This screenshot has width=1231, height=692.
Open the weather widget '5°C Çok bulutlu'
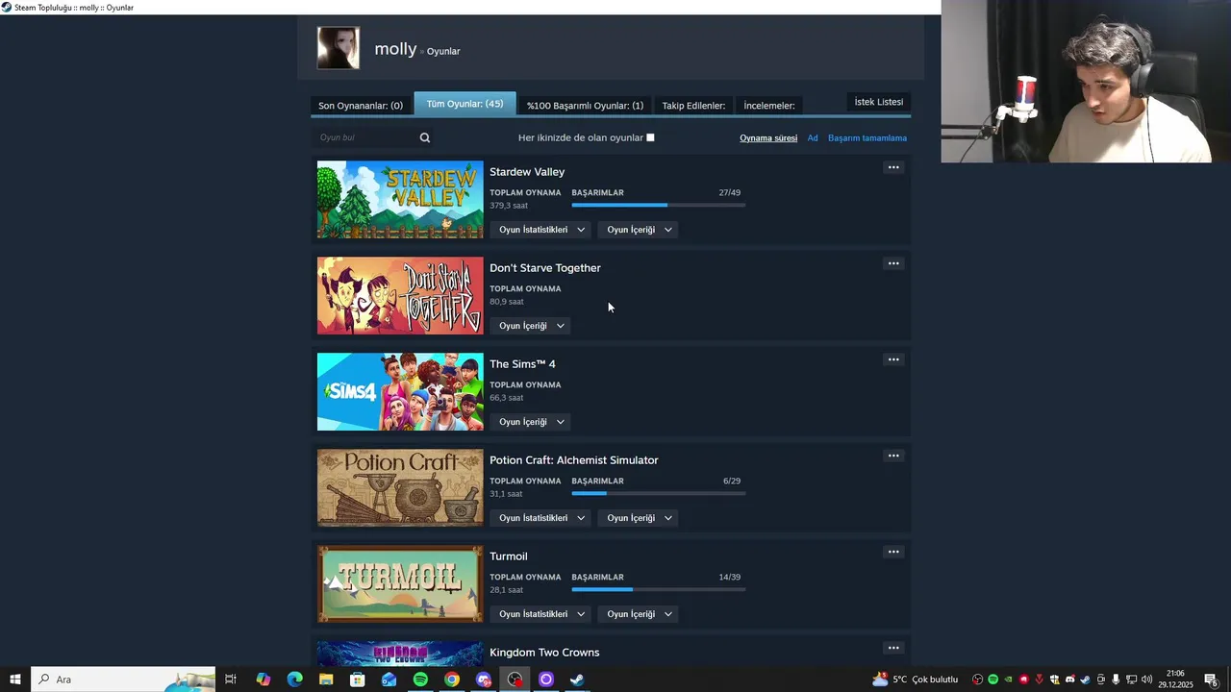[x=915, y=680]
